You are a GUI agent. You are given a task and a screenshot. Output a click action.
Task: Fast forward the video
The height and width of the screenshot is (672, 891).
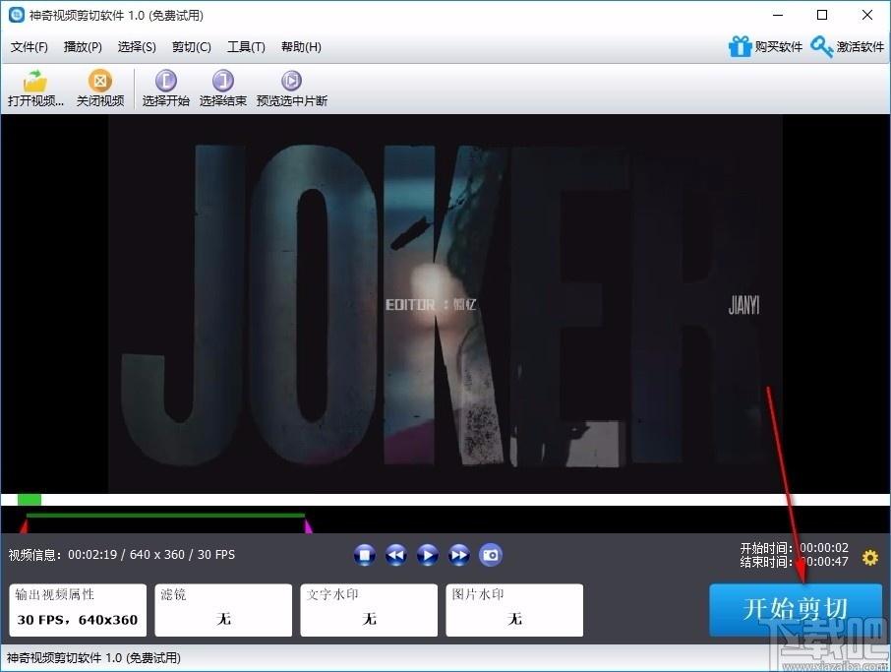459,555
